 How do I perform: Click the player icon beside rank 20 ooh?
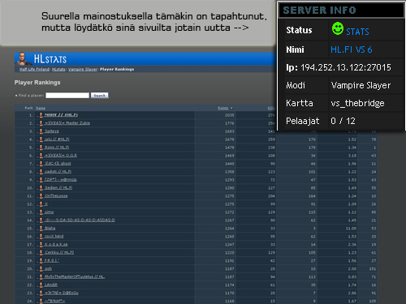point(41,269)
